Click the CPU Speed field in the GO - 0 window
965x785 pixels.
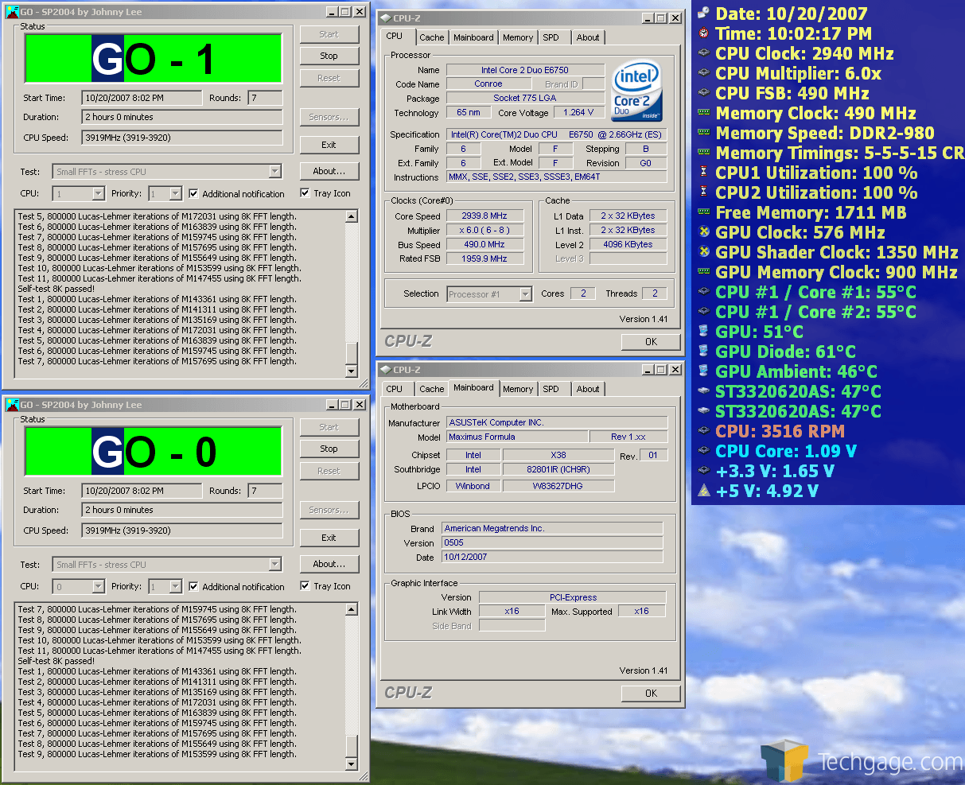182,530
